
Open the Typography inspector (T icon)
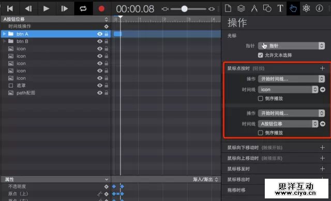click(x=280, y=8)
